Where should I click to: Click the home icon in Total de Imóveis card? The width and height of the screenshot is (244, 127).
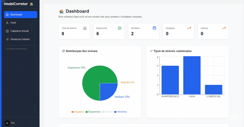coord(85,28)
